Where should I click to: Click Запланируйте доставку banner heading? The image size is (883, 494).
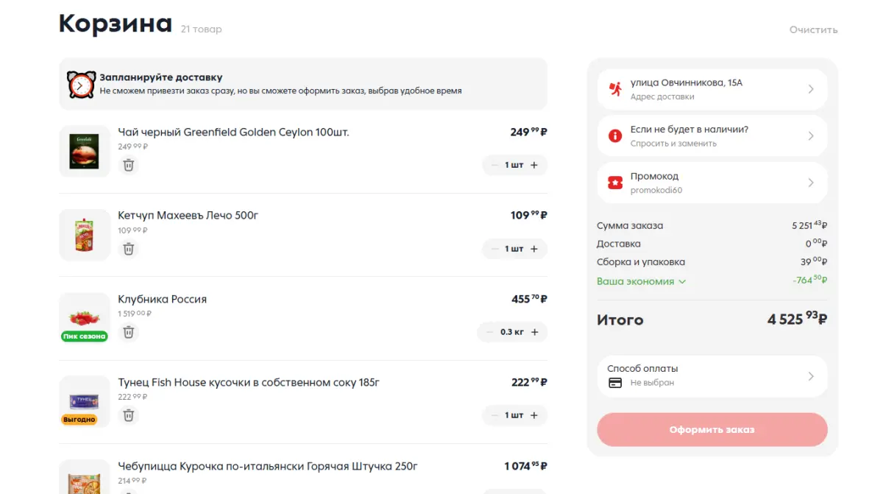click(161, 77)
